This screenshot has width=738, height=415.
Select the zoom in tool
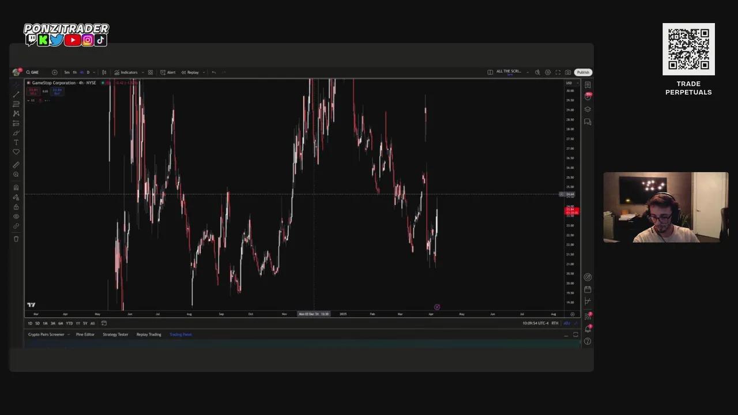tap(16, 175)
